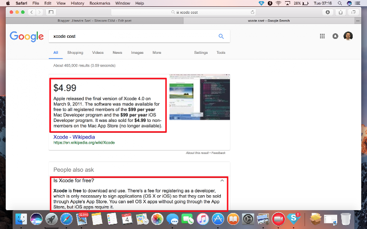
Task: Launch Siri from the Dock
Action: [36, 219]
